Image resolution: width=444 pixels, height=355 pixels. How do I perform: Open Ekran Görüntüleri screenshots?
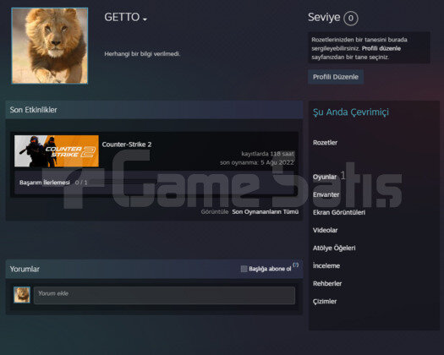[339, 212]
